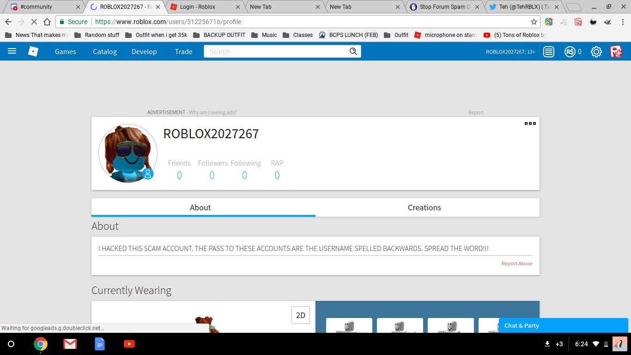Toggle the 2D avatar view button

[x=301, y=315]
